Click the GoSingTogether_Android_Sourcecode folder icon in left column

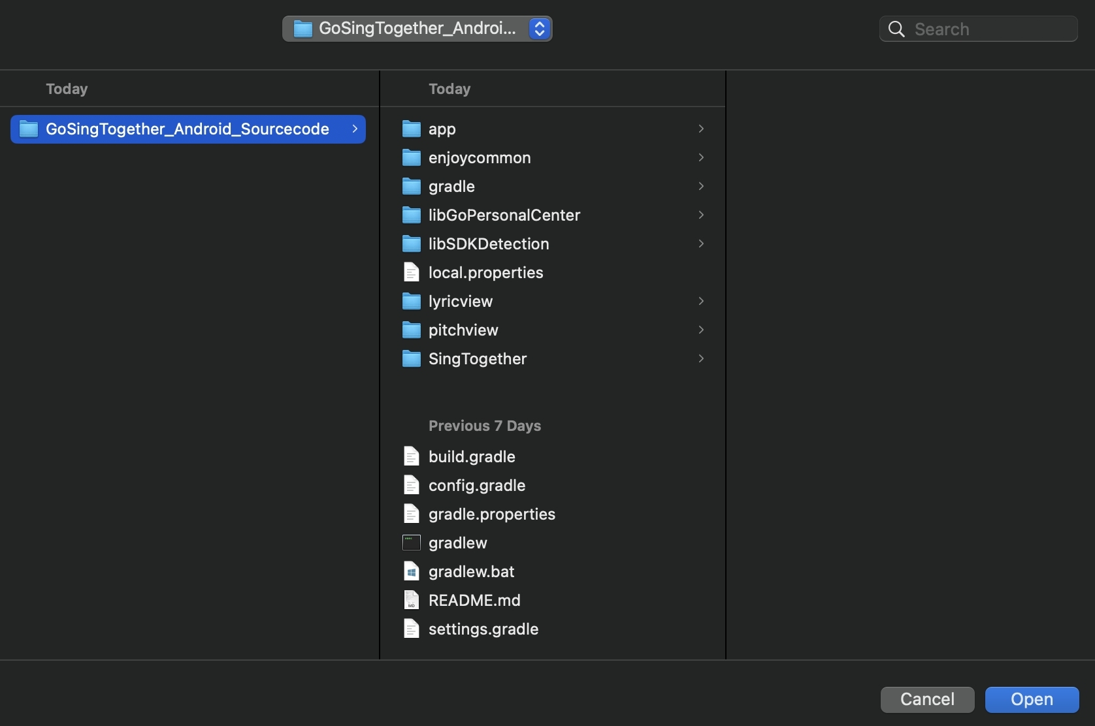tap(29, 129)
